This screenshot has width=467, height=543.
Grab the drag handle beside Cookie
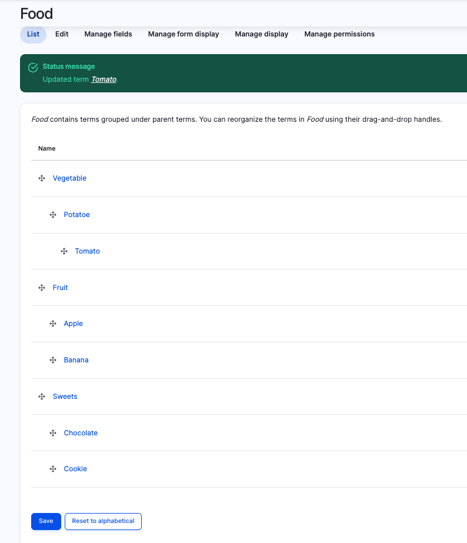pyautogui.click(x=53, y=469)
